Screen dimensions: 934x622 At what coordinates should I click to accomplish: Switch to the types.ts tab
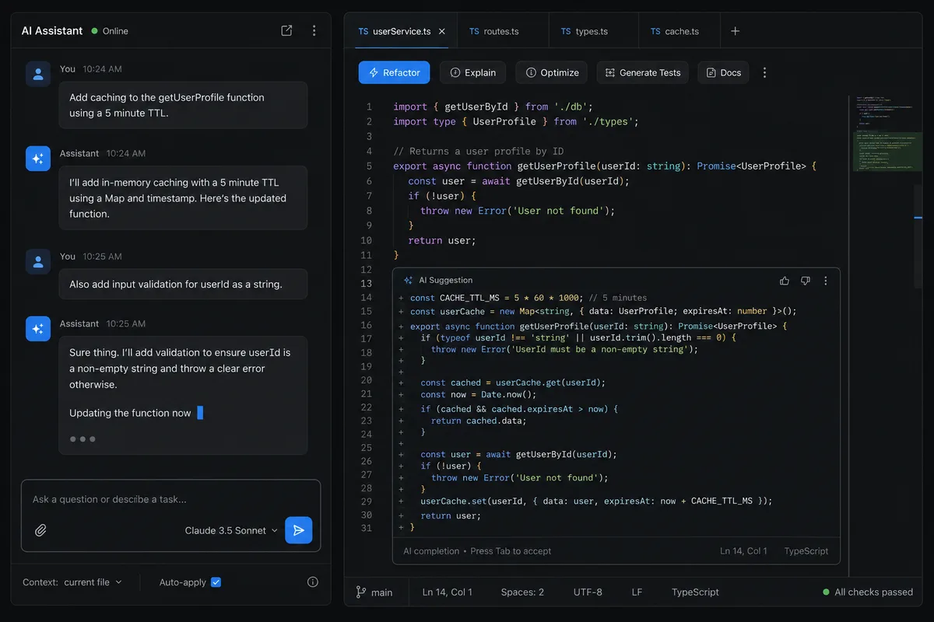[594, 32]
